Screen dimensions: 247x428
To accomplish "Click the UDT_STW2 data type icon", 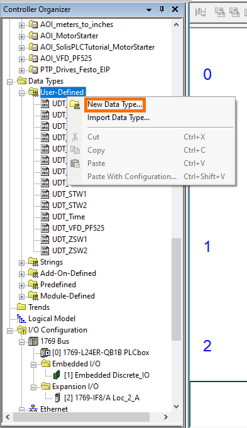I will coord(45,206).
